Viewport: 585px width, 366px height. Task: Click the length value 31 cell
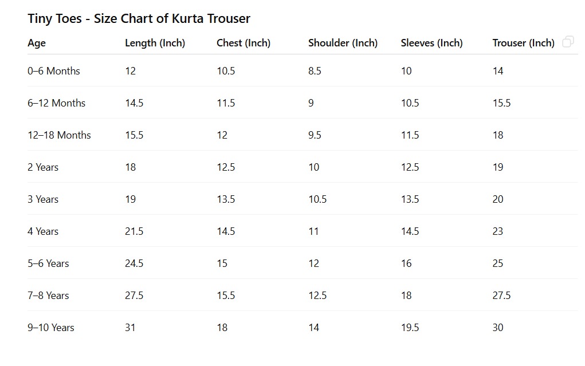pos(130,328)
